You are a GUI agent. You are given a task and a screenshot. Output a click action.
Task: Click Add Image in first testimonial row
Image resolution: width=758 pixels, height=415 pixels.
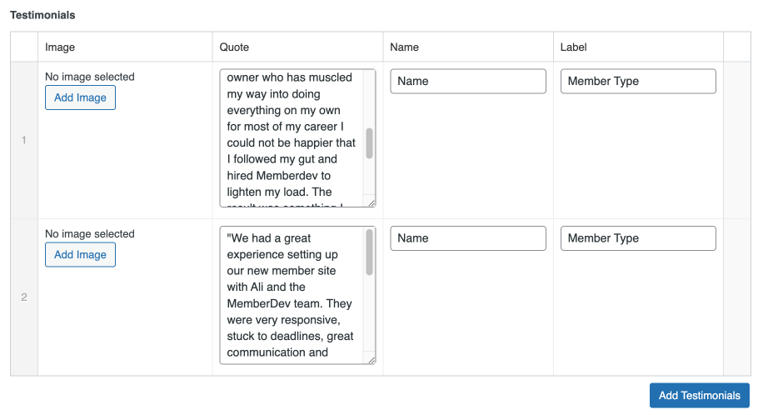[x=80, y=97]
